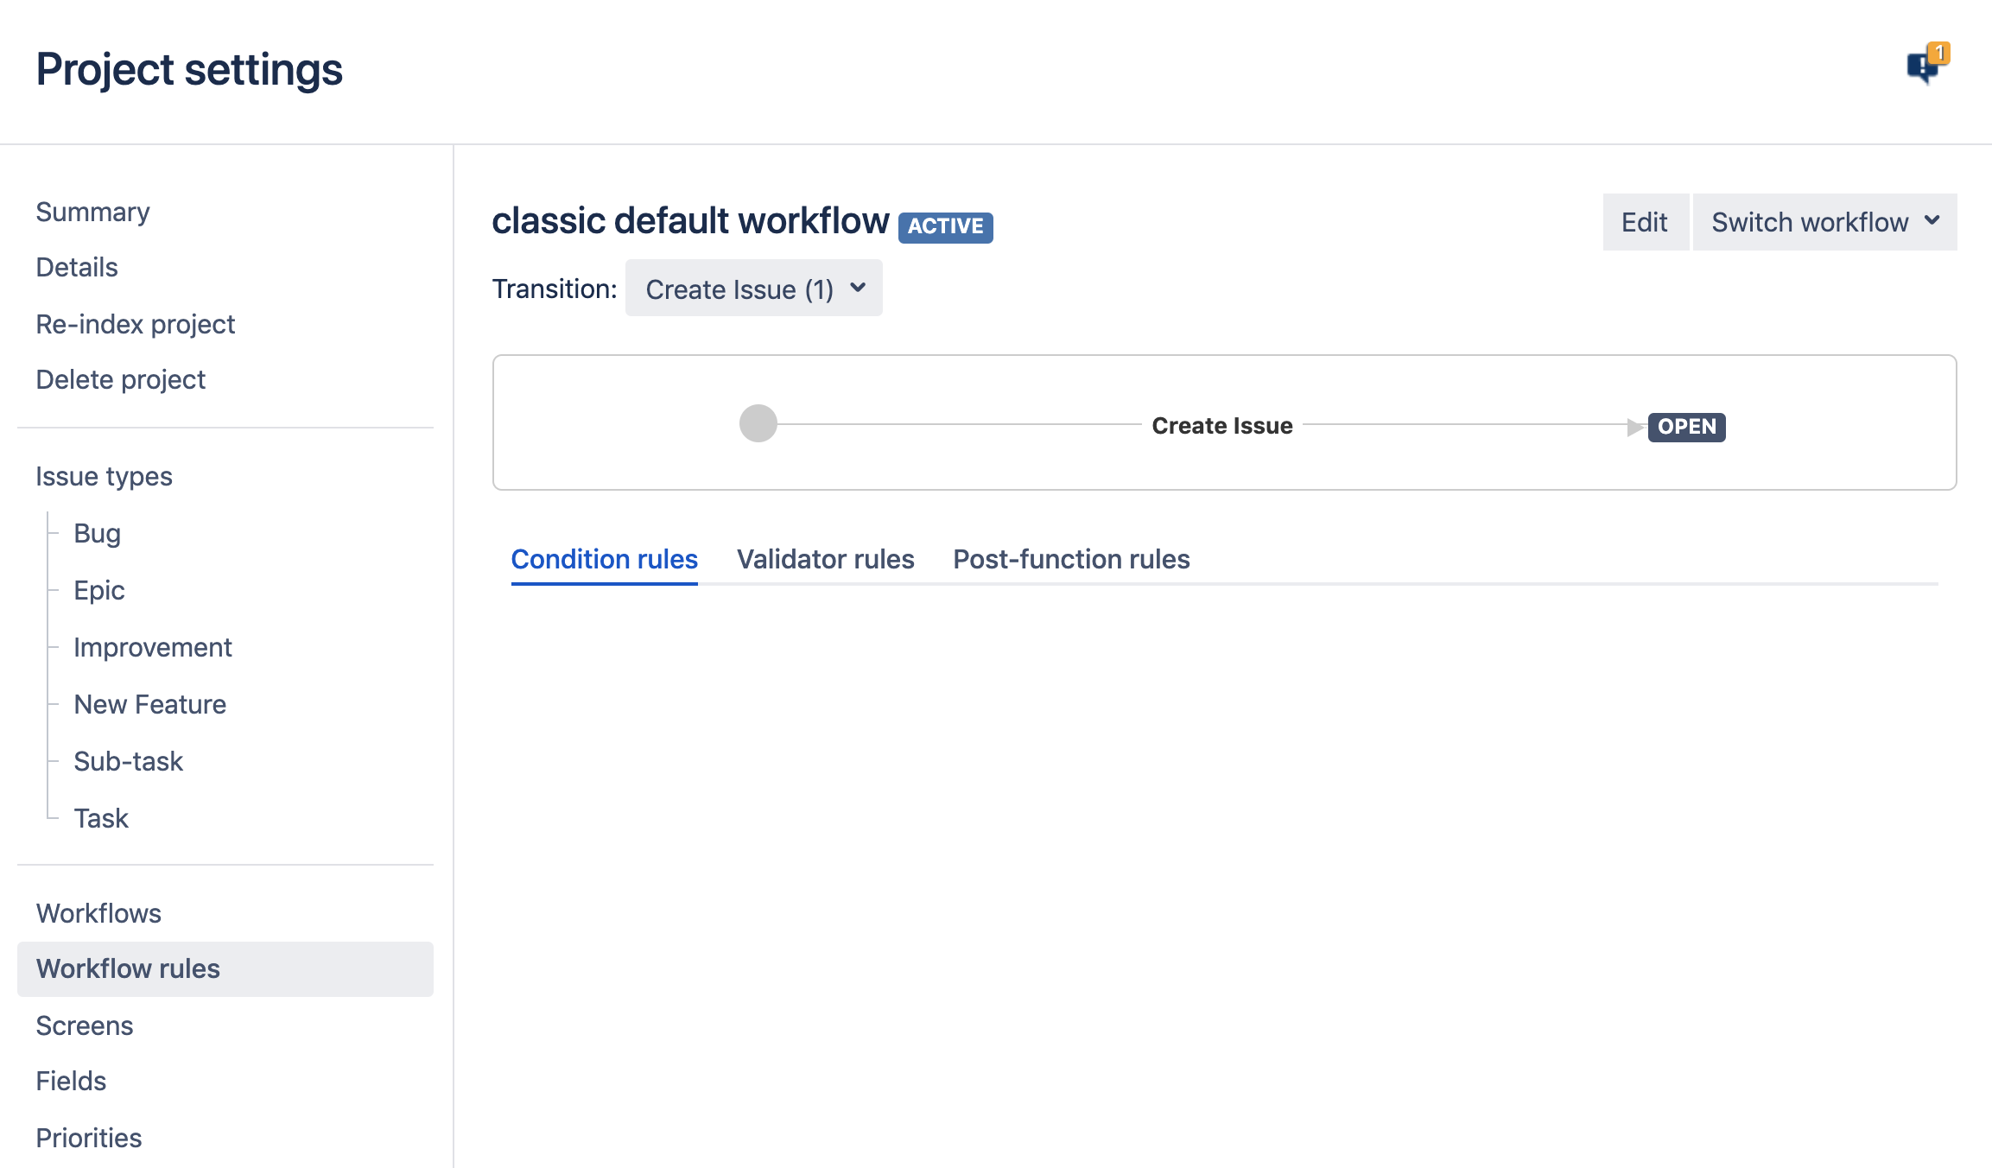Click the ACTIVE workflow badge
Image resolution: width=1992 pixels, height=1168 pixels.
(945, 226)
